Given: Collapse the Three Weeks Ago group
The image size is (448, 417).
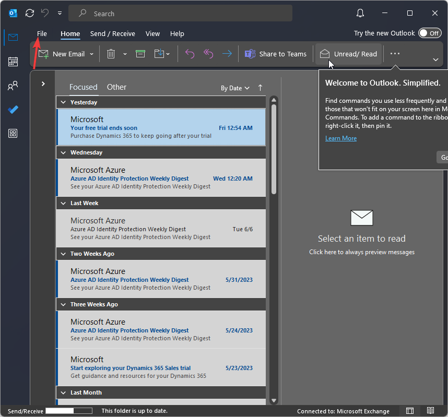Looking at the screenshot, I should coord(63,304).
